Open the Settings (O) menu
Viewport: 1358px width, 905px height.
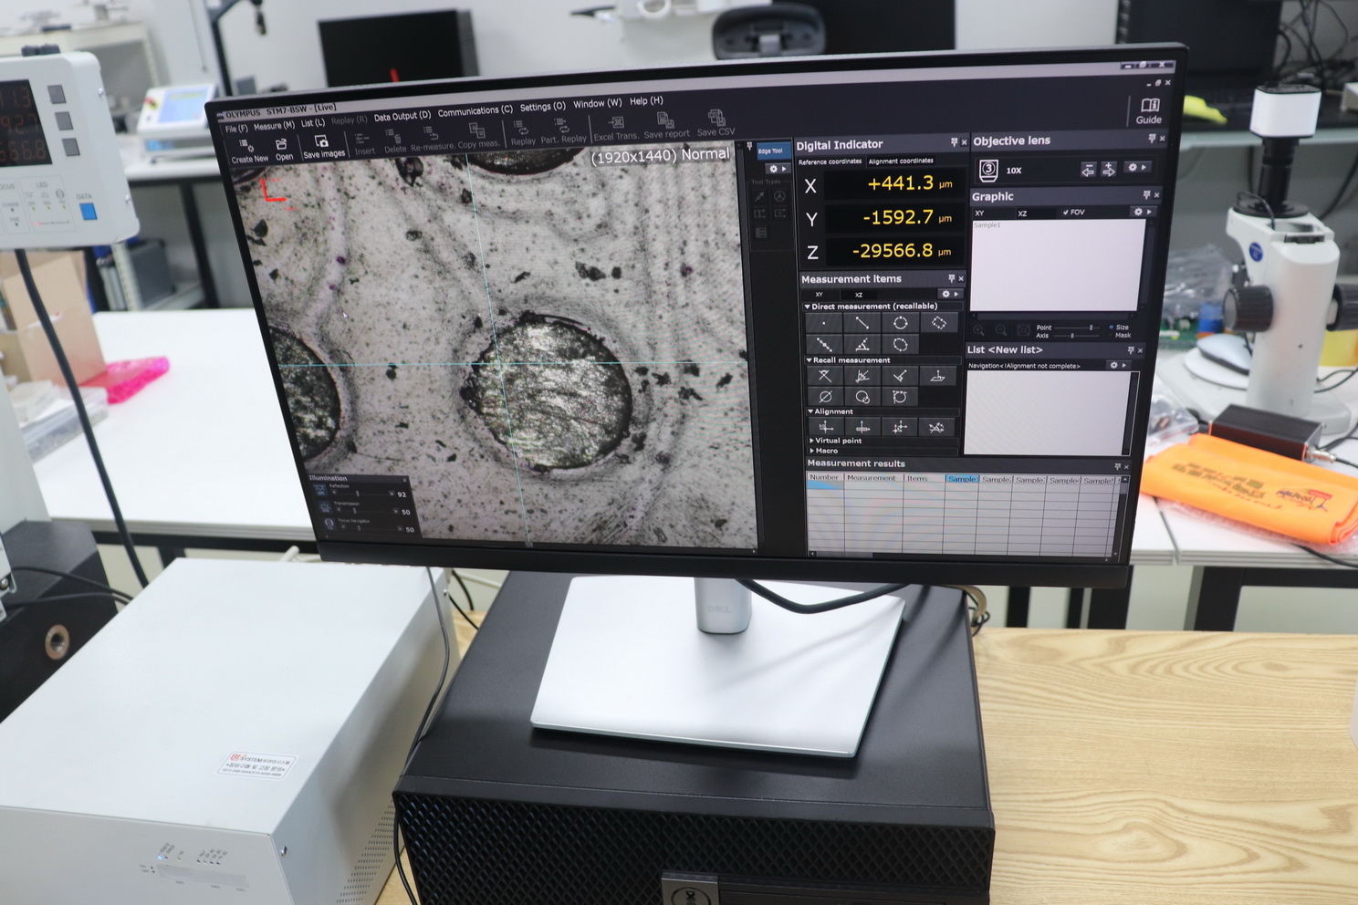coord(542,107)
